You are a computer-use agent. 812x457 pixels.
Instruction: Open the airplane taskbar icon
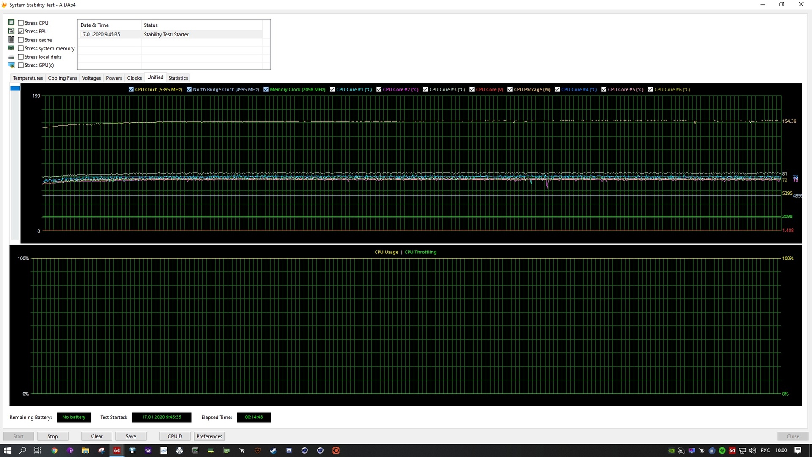pyautogui.click(x=242, y=450)
